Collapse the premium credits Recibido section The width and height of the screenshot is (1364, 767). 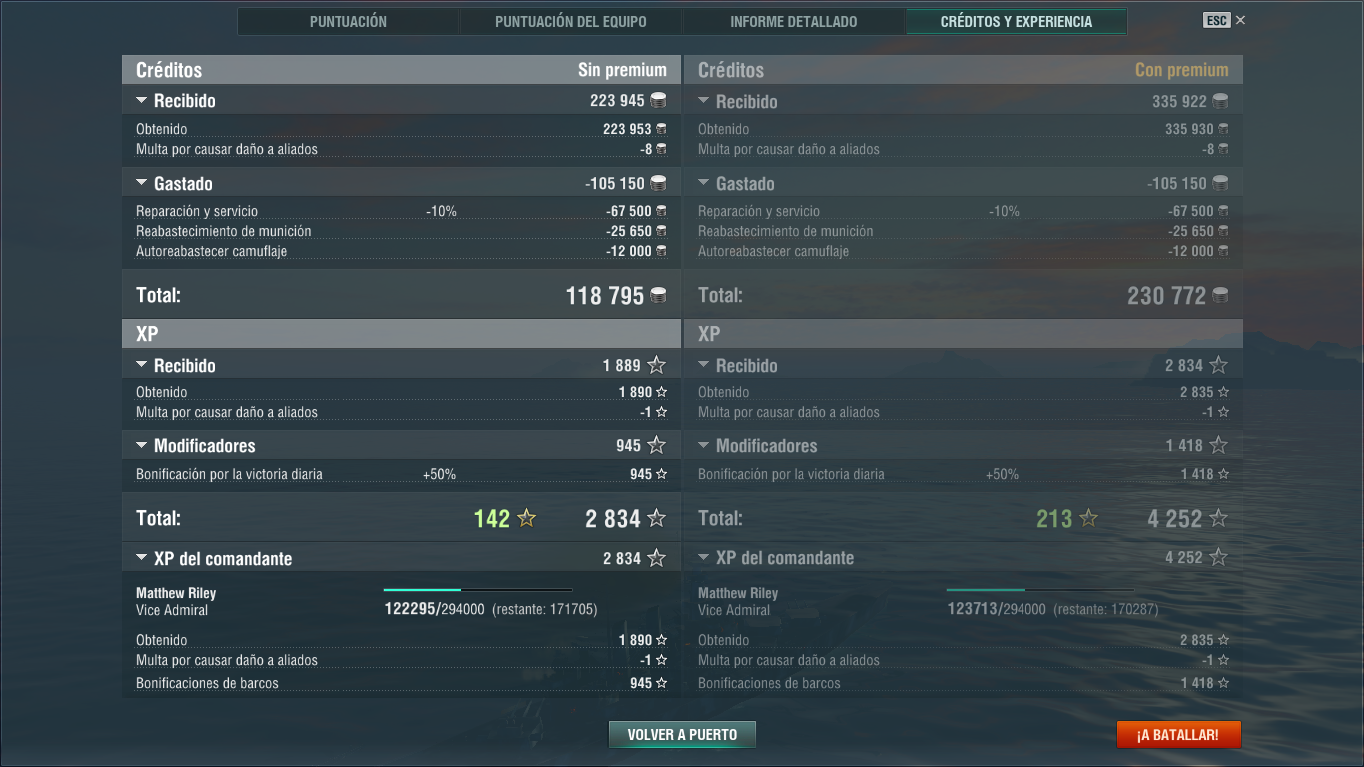coord(704,101)
